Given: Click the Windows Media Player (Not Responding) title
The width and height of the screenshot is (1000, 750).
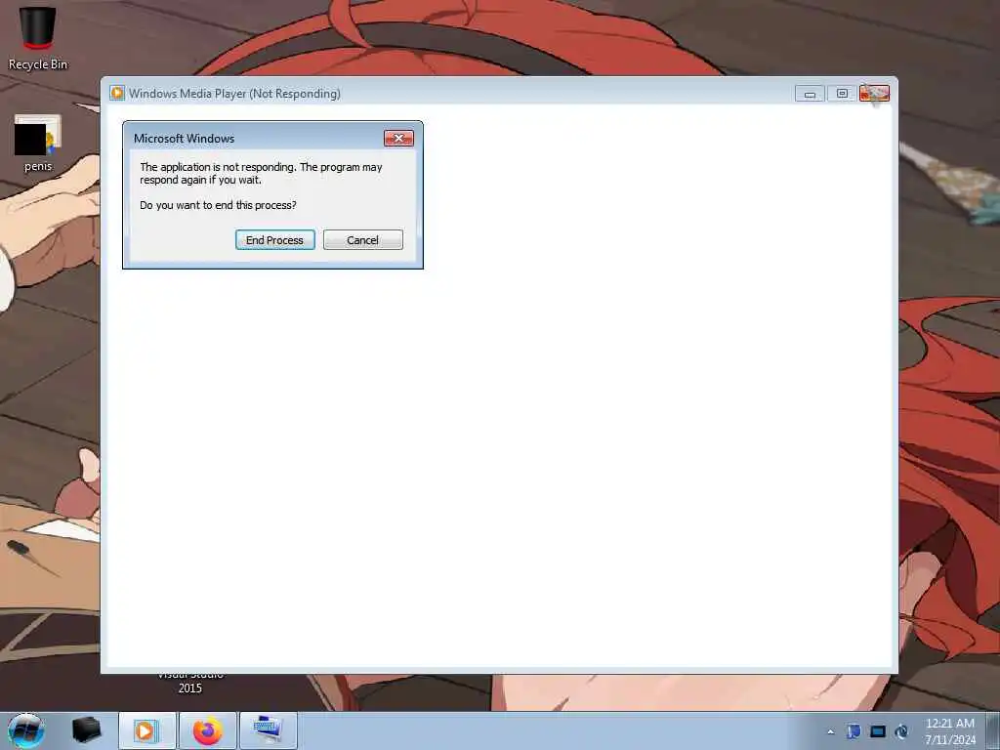Looking at the screenshot, I should pyautogui.click(x=234, y=94).
